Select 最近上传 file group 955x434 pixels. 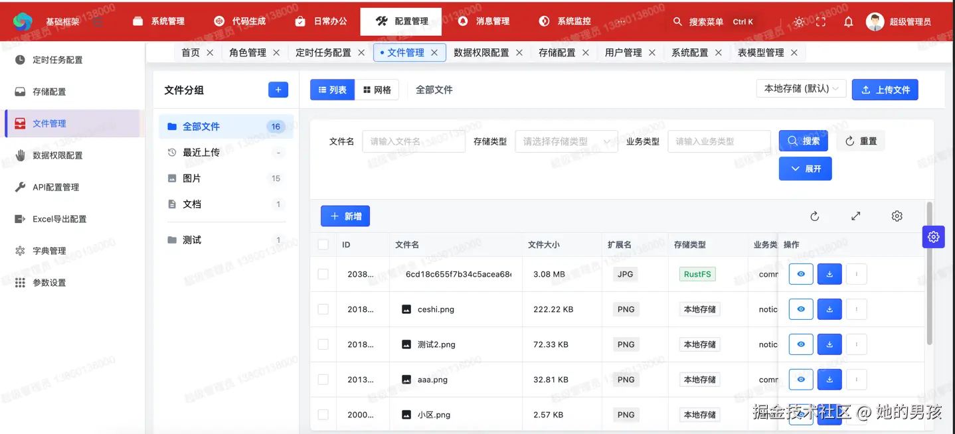[226, 153]
